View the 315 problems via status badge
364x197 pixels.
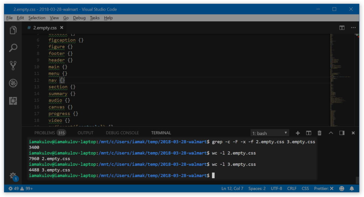pos(20,188)
